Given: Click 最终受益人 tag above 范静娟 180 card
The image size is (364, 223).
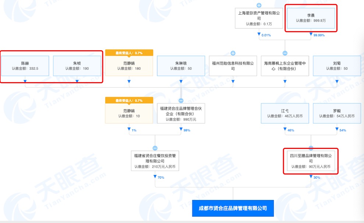Looking at the screenshot, I should (x=129, y=53).
